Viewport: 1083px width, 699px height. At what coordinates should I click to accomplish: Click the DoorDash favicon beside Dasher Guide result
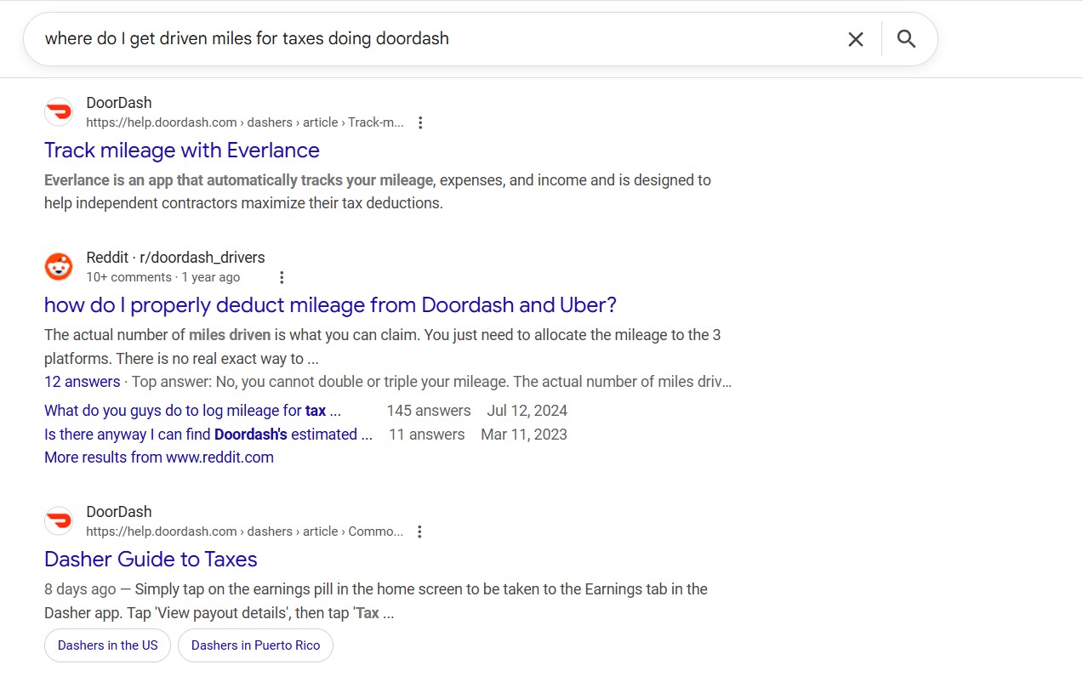pos(59,521)
